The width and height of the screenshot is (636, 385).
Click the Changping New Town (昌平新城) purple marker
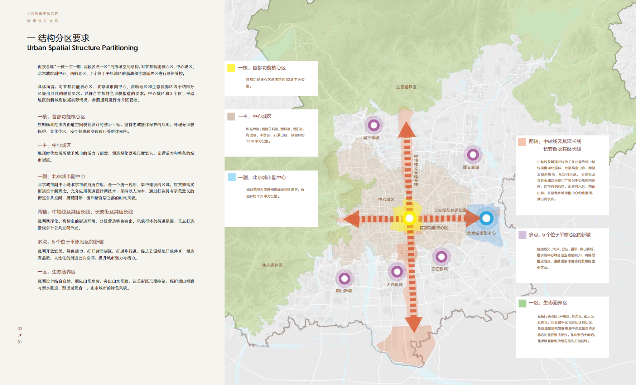point(374,125)
